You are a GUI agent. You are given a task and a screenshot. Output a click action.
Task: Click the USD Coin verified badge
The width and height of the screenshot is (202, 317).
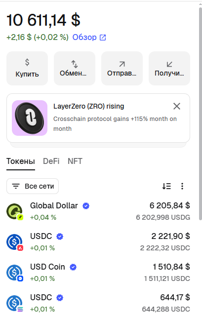[x=73, y=267]
